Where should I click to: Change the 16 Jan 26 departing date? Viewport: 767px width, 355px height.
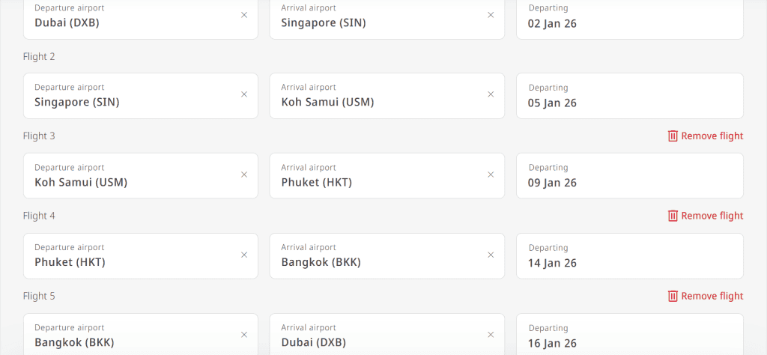[629, 336]
